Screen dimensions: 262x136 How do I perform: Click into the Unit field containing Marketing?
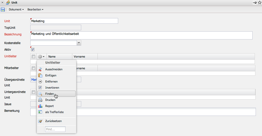point(74,21)
